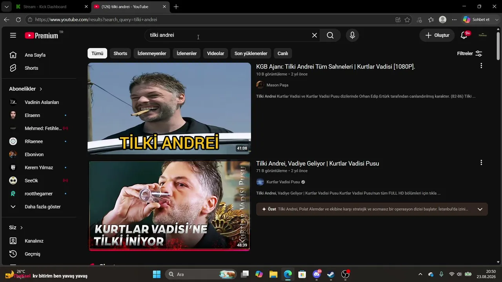Screen dimensions: 502x282
Task: Start voice search with the microphone
Action: click(x=352, y=35)
